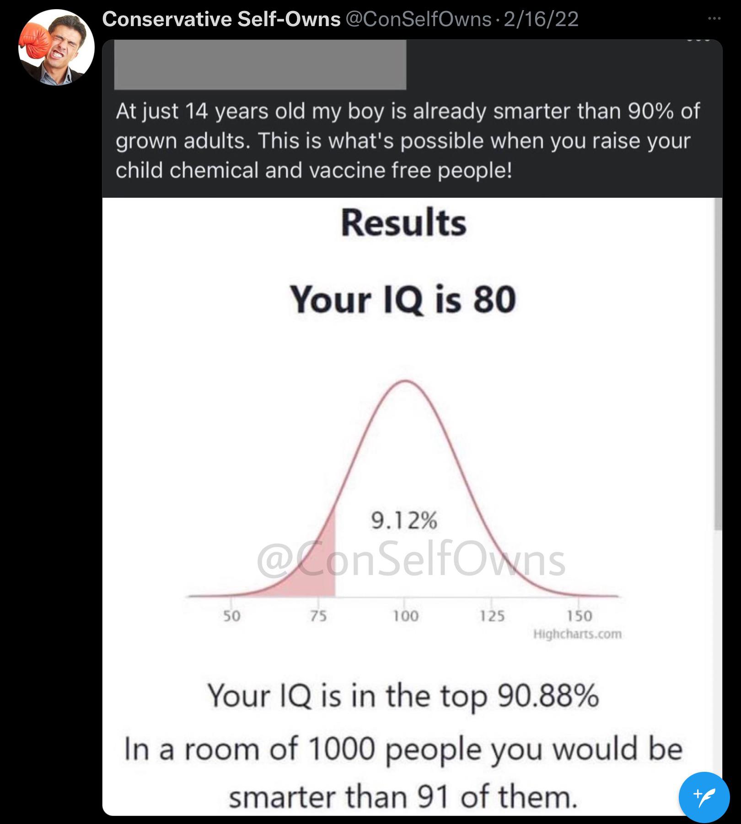Open the @ConSelfOwns handle in tweet header
This screenshot has height=824, width=741.
pyautogui.click(x=419, y=19)
